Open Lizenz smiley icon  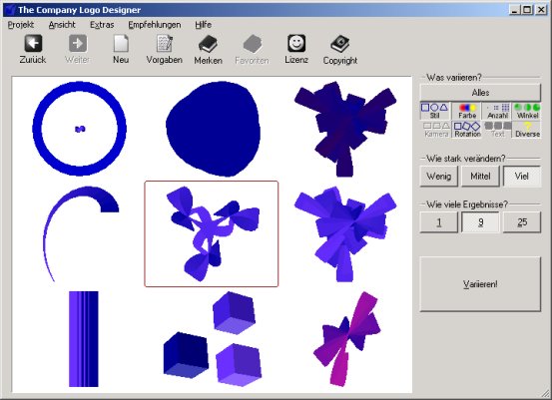pos(296,43)
